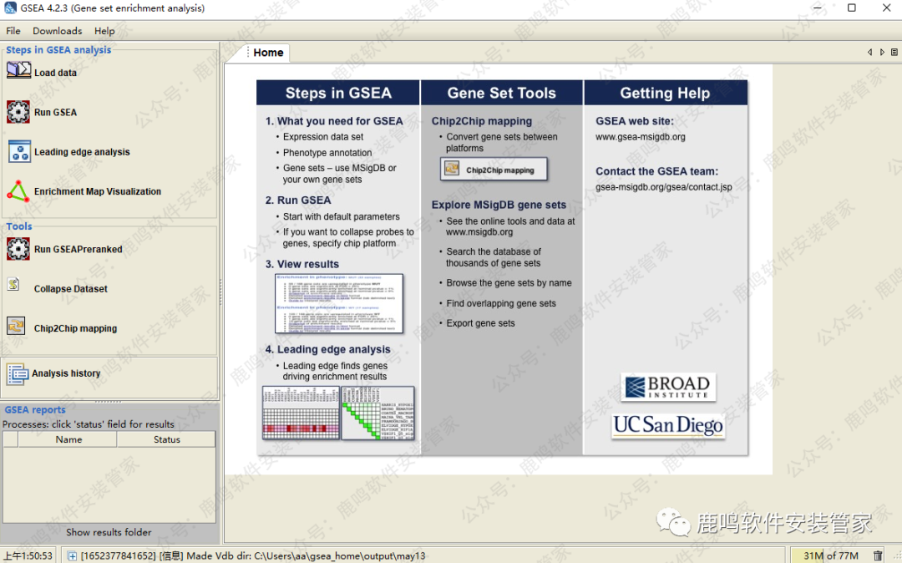Click '4. Leading edge analysis' heading
The image size is (902, 563).
click(328, 350)
